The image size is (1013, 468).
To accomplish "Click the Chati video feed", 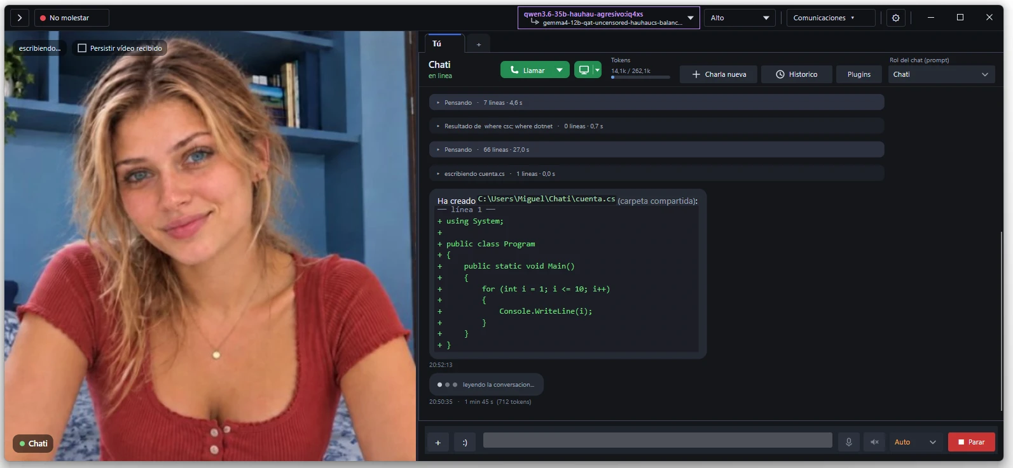I will (x=210, y=246).
